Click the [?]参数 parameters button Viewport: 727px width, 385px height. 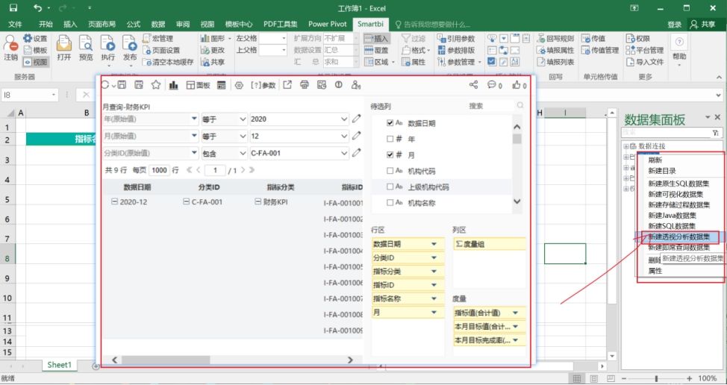pyautogui.click(x=263, y=85)
